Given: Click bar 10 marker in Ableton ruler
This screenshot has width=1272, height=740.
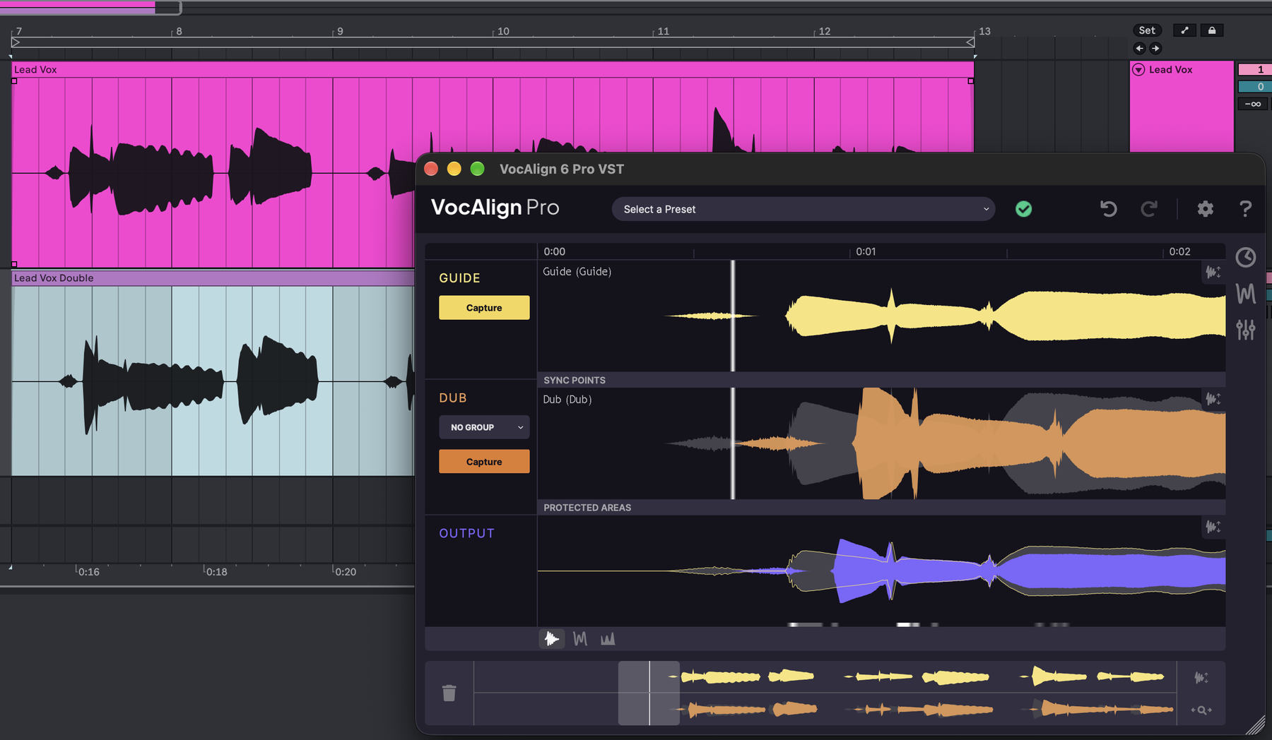Looking at the screenshot, I should click(502, 31).
